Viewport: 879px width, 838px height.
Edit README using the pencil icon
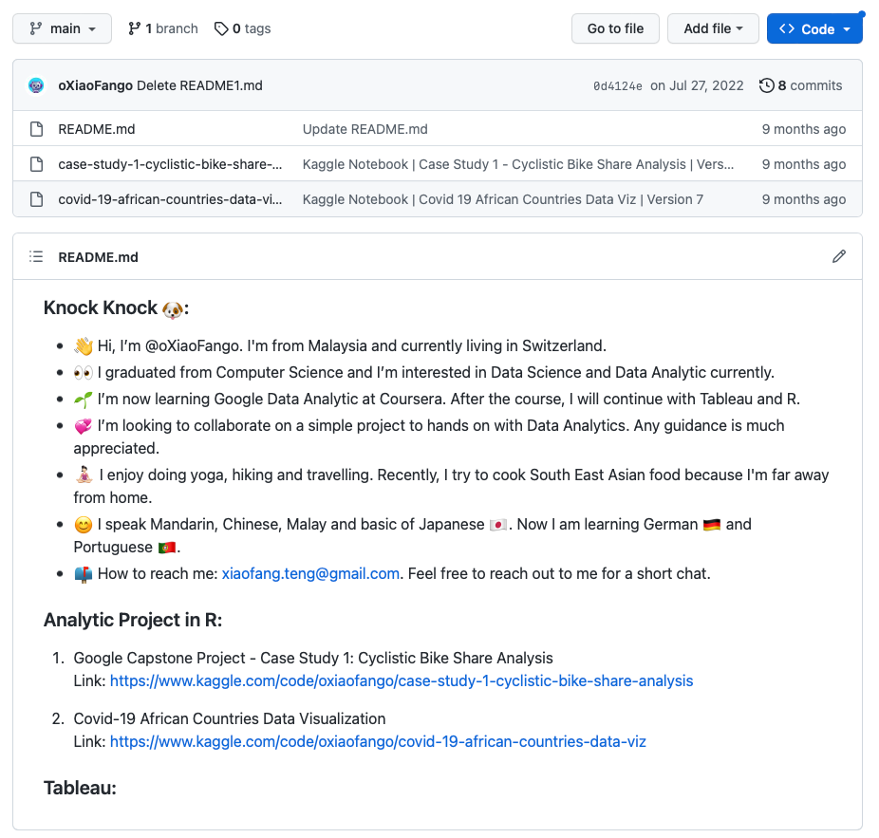(838, 257)
